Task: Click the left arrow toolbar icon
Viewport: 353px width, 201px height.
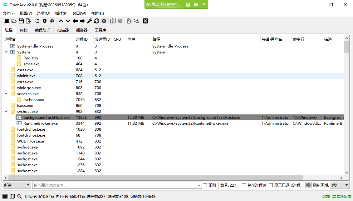Action: (75, 21)
